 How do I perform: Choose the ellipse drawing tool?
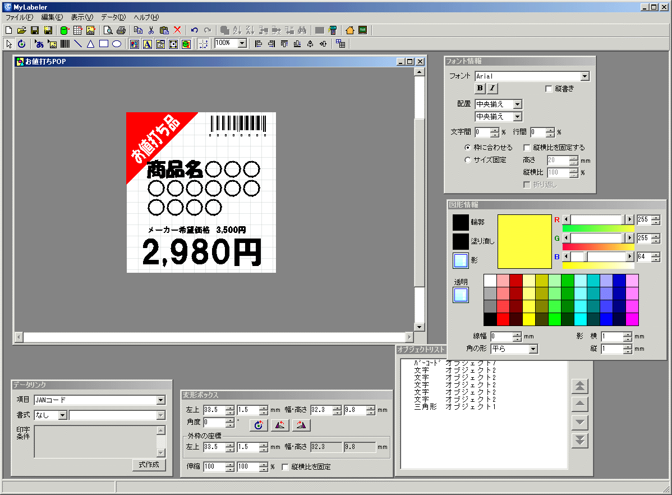(117, 44)
